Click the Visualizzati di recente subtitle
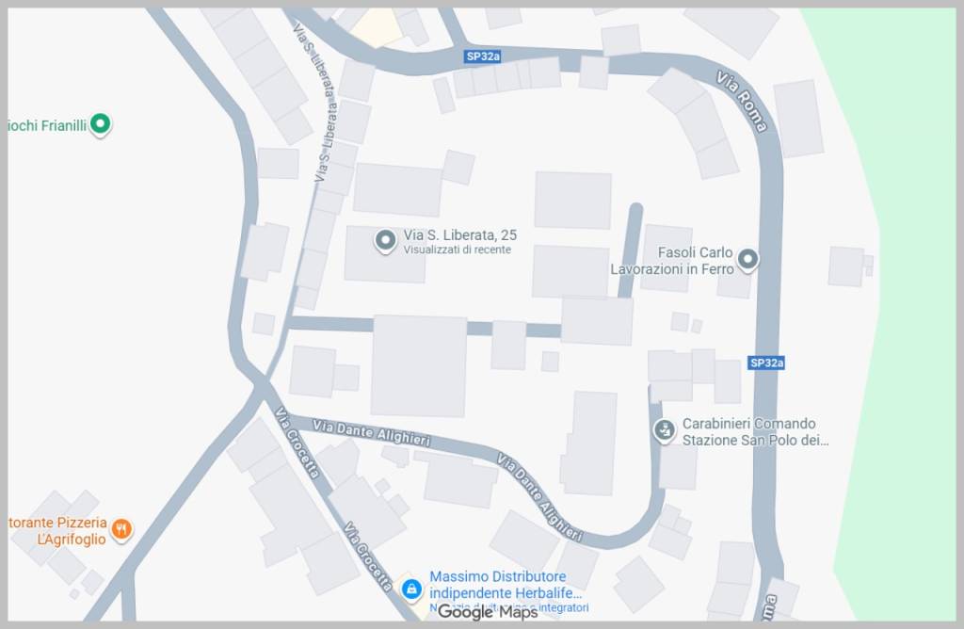Viewport: 964px width, 629px height. [457, 250]
